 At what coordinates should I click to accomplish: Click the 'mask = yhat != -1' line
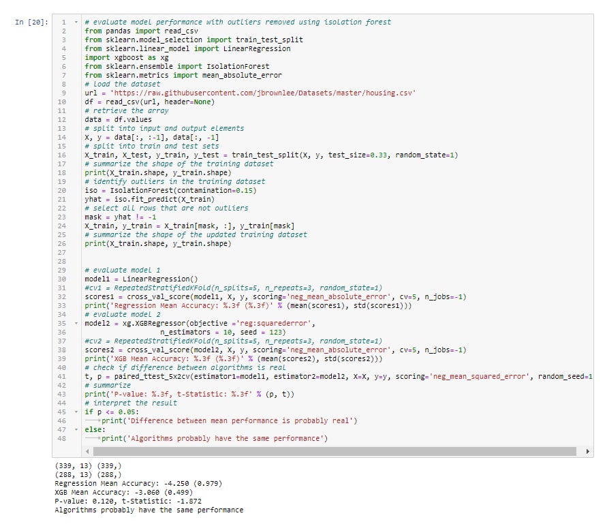(x=121, y=217)
